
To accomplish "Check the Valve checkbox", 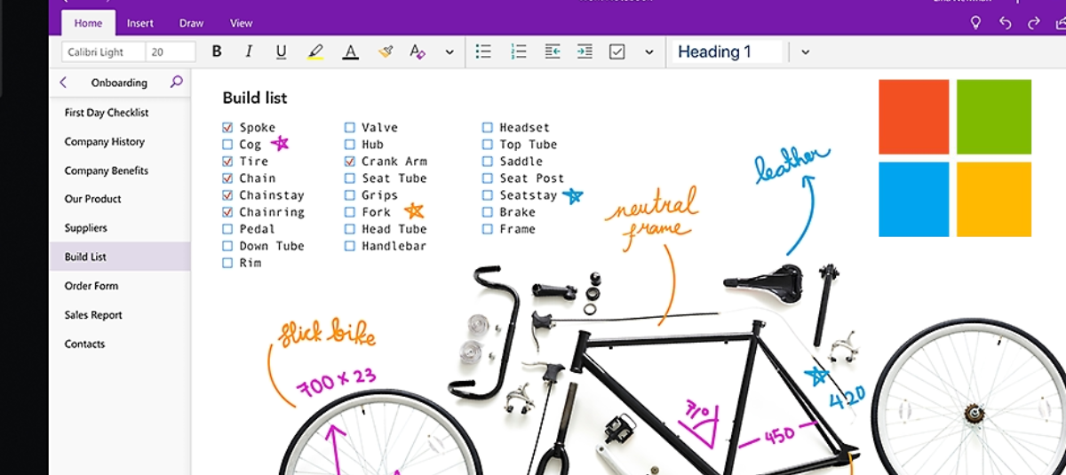I will click(350, 128).
